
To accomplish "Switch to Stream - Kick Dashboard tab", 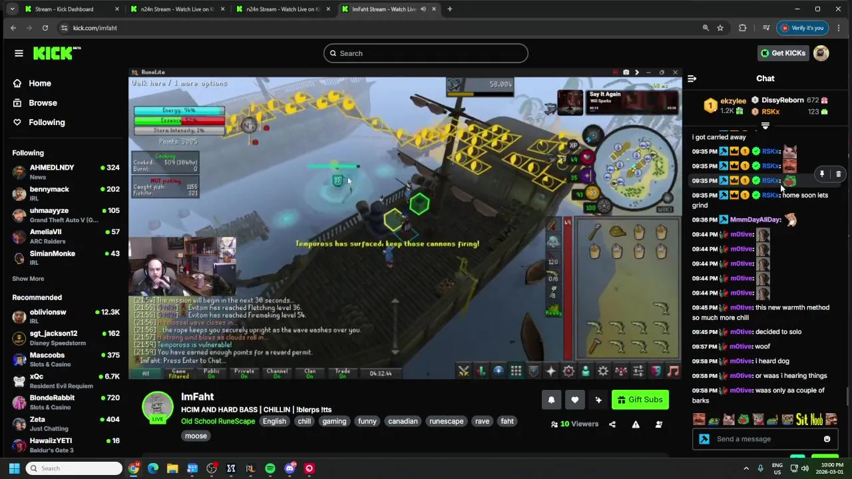I will tap(72, 9).
